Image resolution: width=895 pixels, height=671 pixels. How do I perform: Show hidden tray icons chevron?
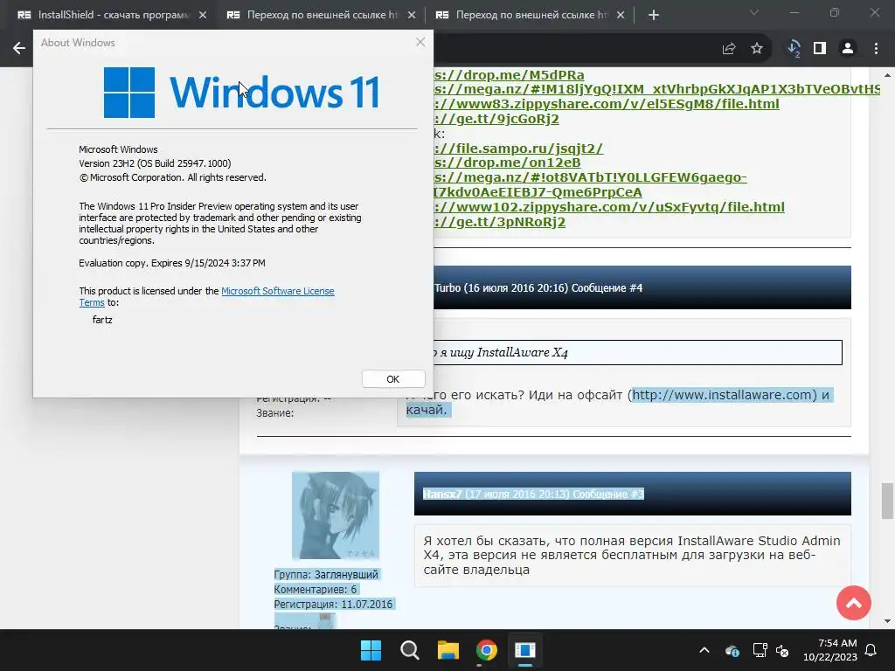click(704, 650)
